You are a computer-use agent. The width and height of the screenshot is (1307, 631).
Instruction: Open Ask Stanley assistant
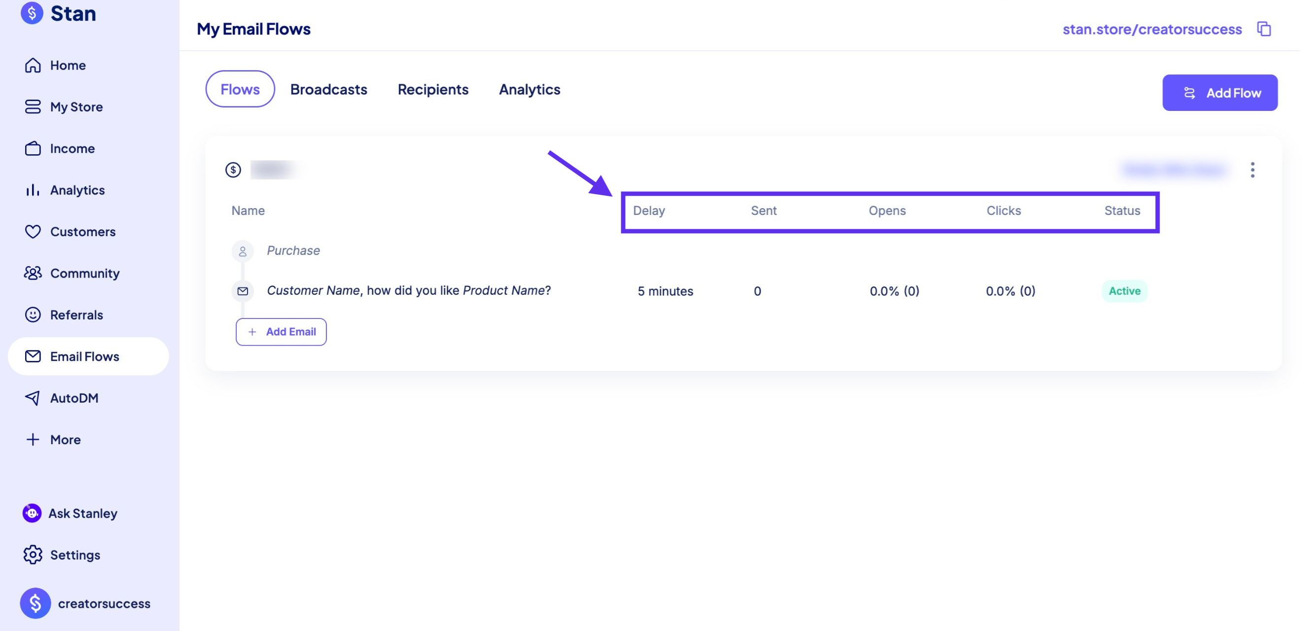point(82,513)
